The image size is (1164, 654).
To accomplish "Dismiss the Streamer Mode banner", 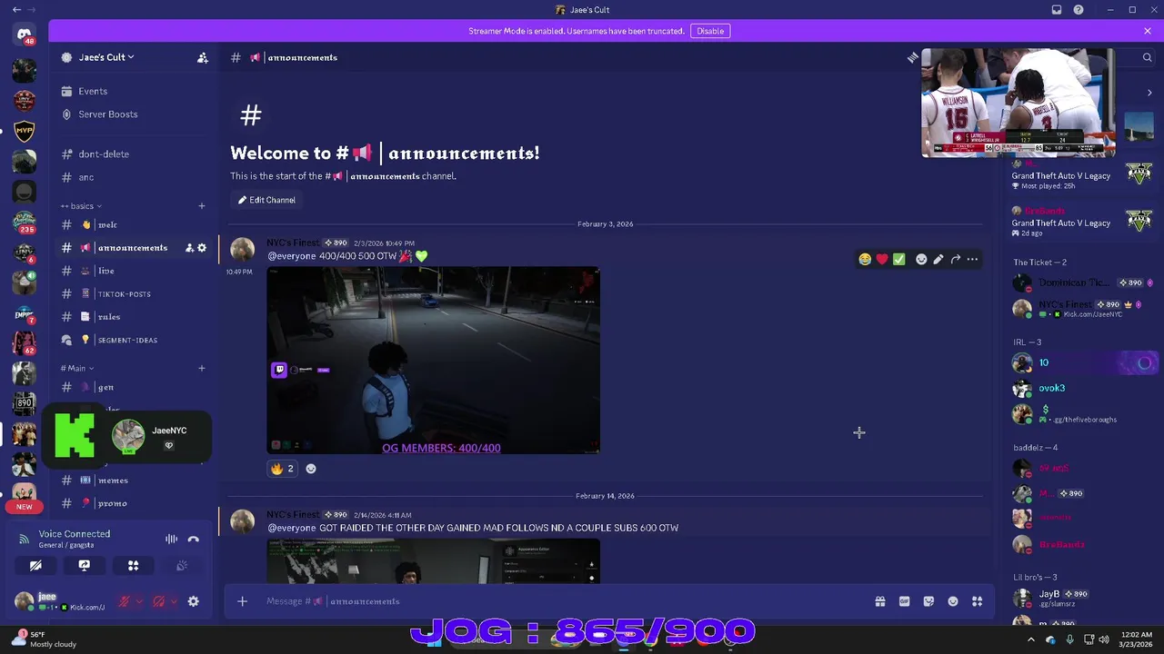I will [x=1148, y=31].
